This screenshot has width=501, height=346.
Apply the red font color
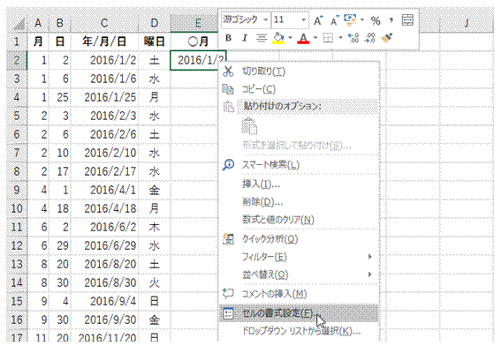point(303,39)
